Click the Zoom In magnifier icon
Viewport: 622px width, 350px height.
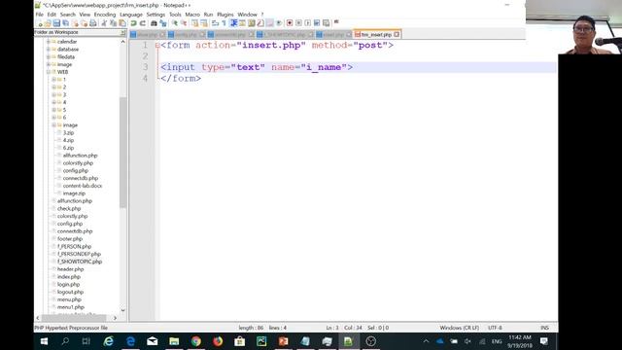point(175,23)
